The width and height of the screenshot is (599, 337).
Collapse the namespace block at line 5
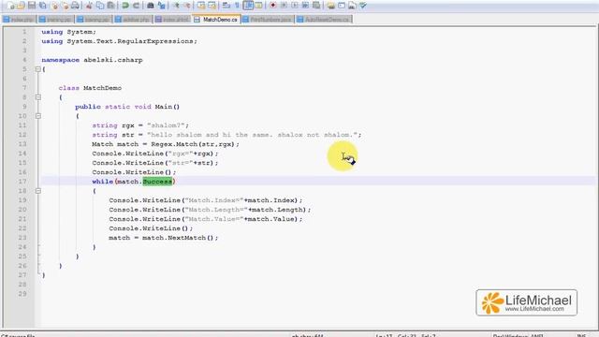37,69
